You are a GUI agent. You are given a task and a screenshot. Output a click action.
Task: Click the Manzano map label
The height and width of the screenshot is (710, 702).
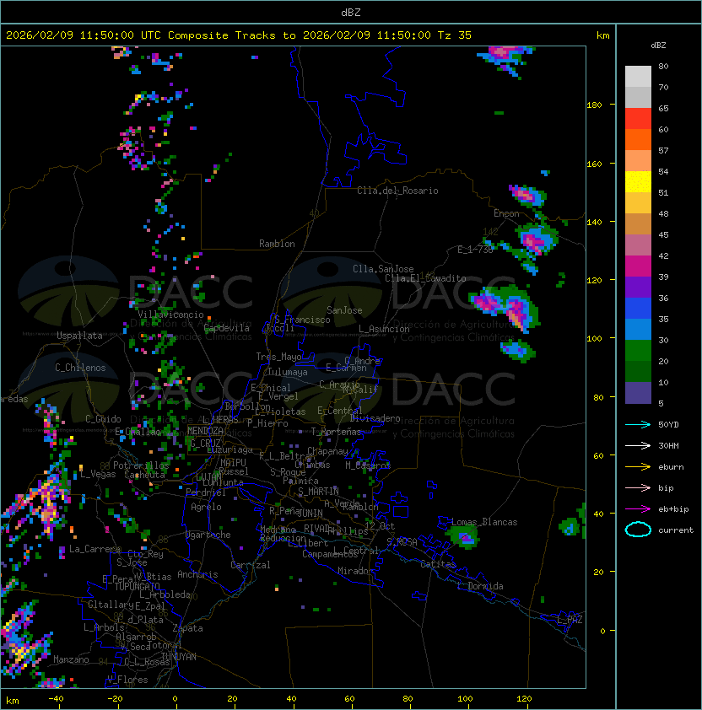click(x=71, y=659)
